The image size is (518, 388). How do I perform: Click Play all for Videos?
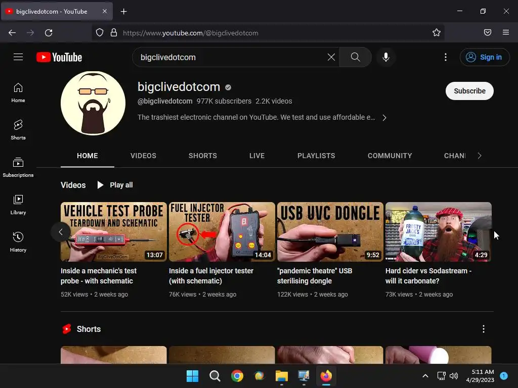pos(115,185)
